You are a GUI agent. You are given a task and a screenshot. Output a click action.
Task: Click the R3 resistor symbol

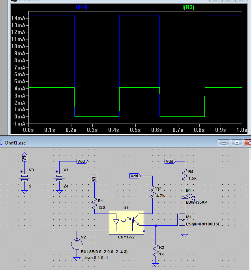coord(155,251)
